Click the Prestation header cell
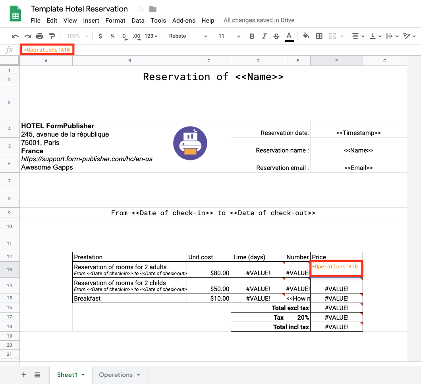The height and width of the screenshot is (384, 421). pyautogui.click(x=130, y=257)
